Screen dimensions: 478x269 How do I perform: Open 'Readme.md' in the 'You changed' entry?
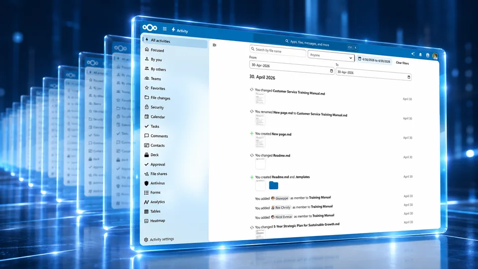point(281,155)
